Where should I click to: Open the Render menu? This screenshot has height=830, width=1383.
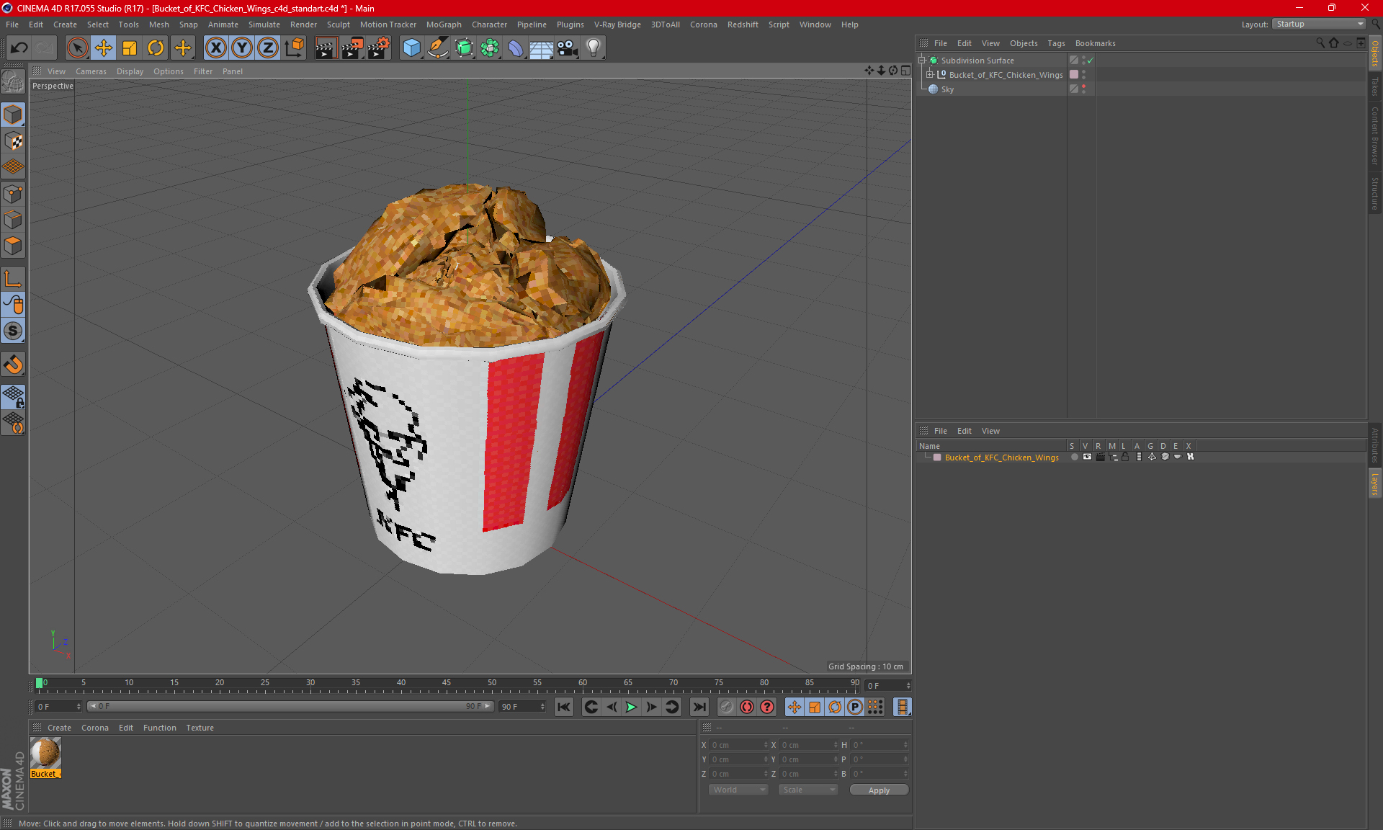pos(303,24)
